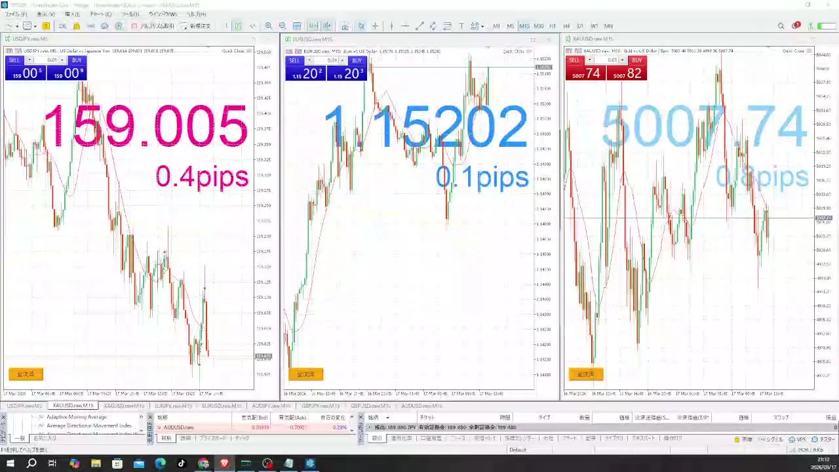Click 全決済 button on USDJPY chart
Screen dimensions: 839x472
pyautogui.click(x=26, y=374)
